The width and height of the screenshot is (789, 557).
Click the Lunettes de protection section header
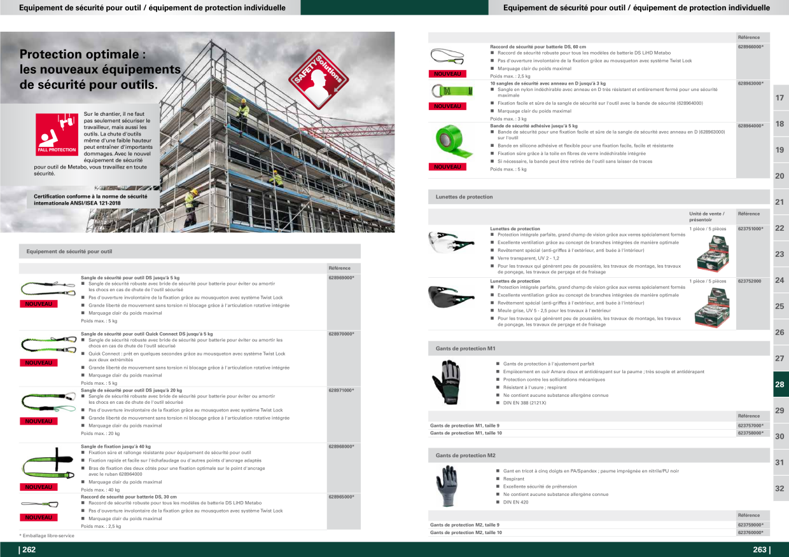pyautogui.click(x=599, y=197)
